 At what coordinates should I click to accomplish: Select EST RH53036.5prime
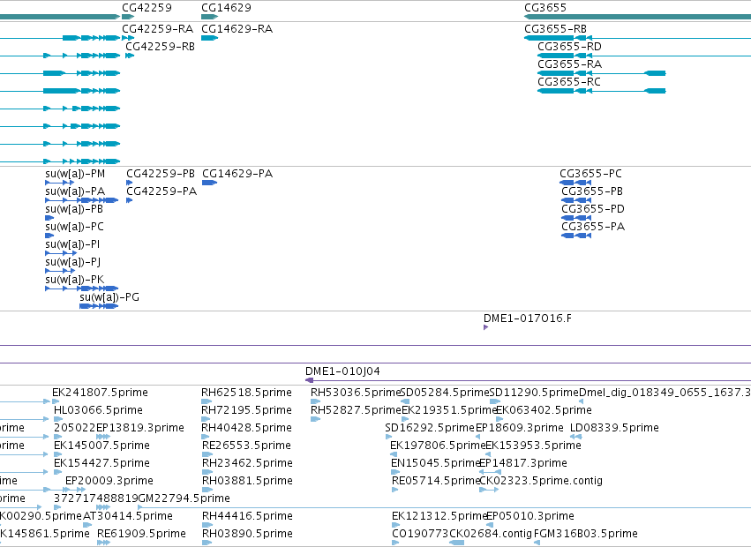point(355,393)
